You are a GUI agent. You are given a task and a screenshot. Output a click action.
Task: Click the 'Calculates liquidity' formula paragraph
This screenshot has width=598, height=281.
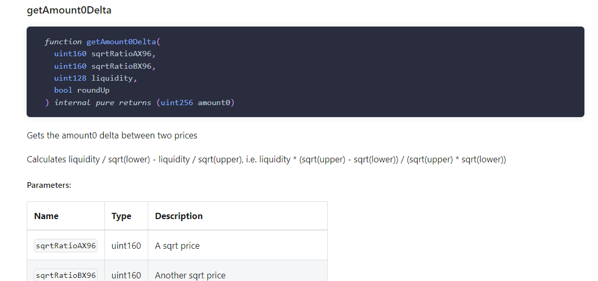coord(266,159)
